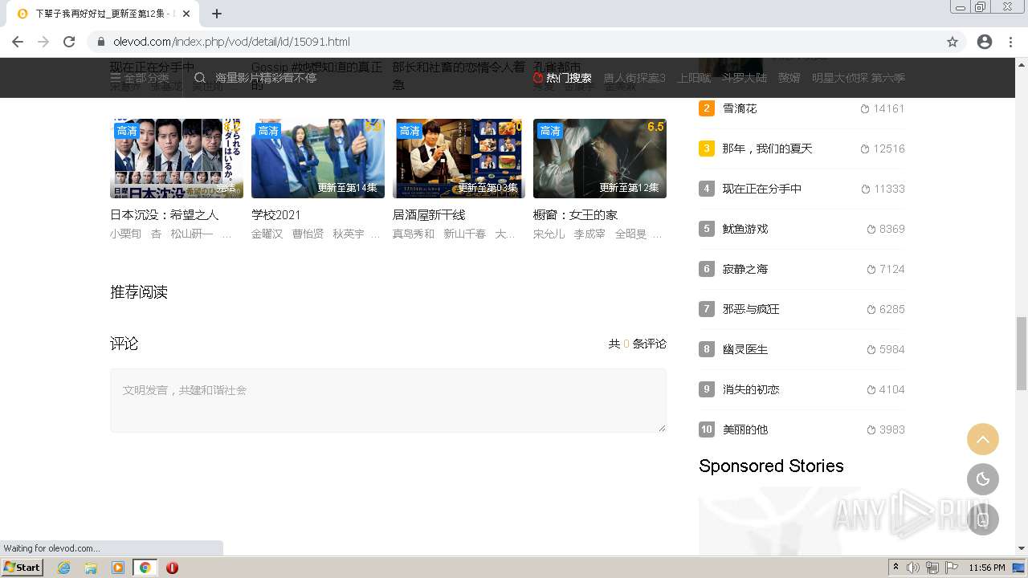Click the back-to-top arrow button

click(x=983, y=439)
